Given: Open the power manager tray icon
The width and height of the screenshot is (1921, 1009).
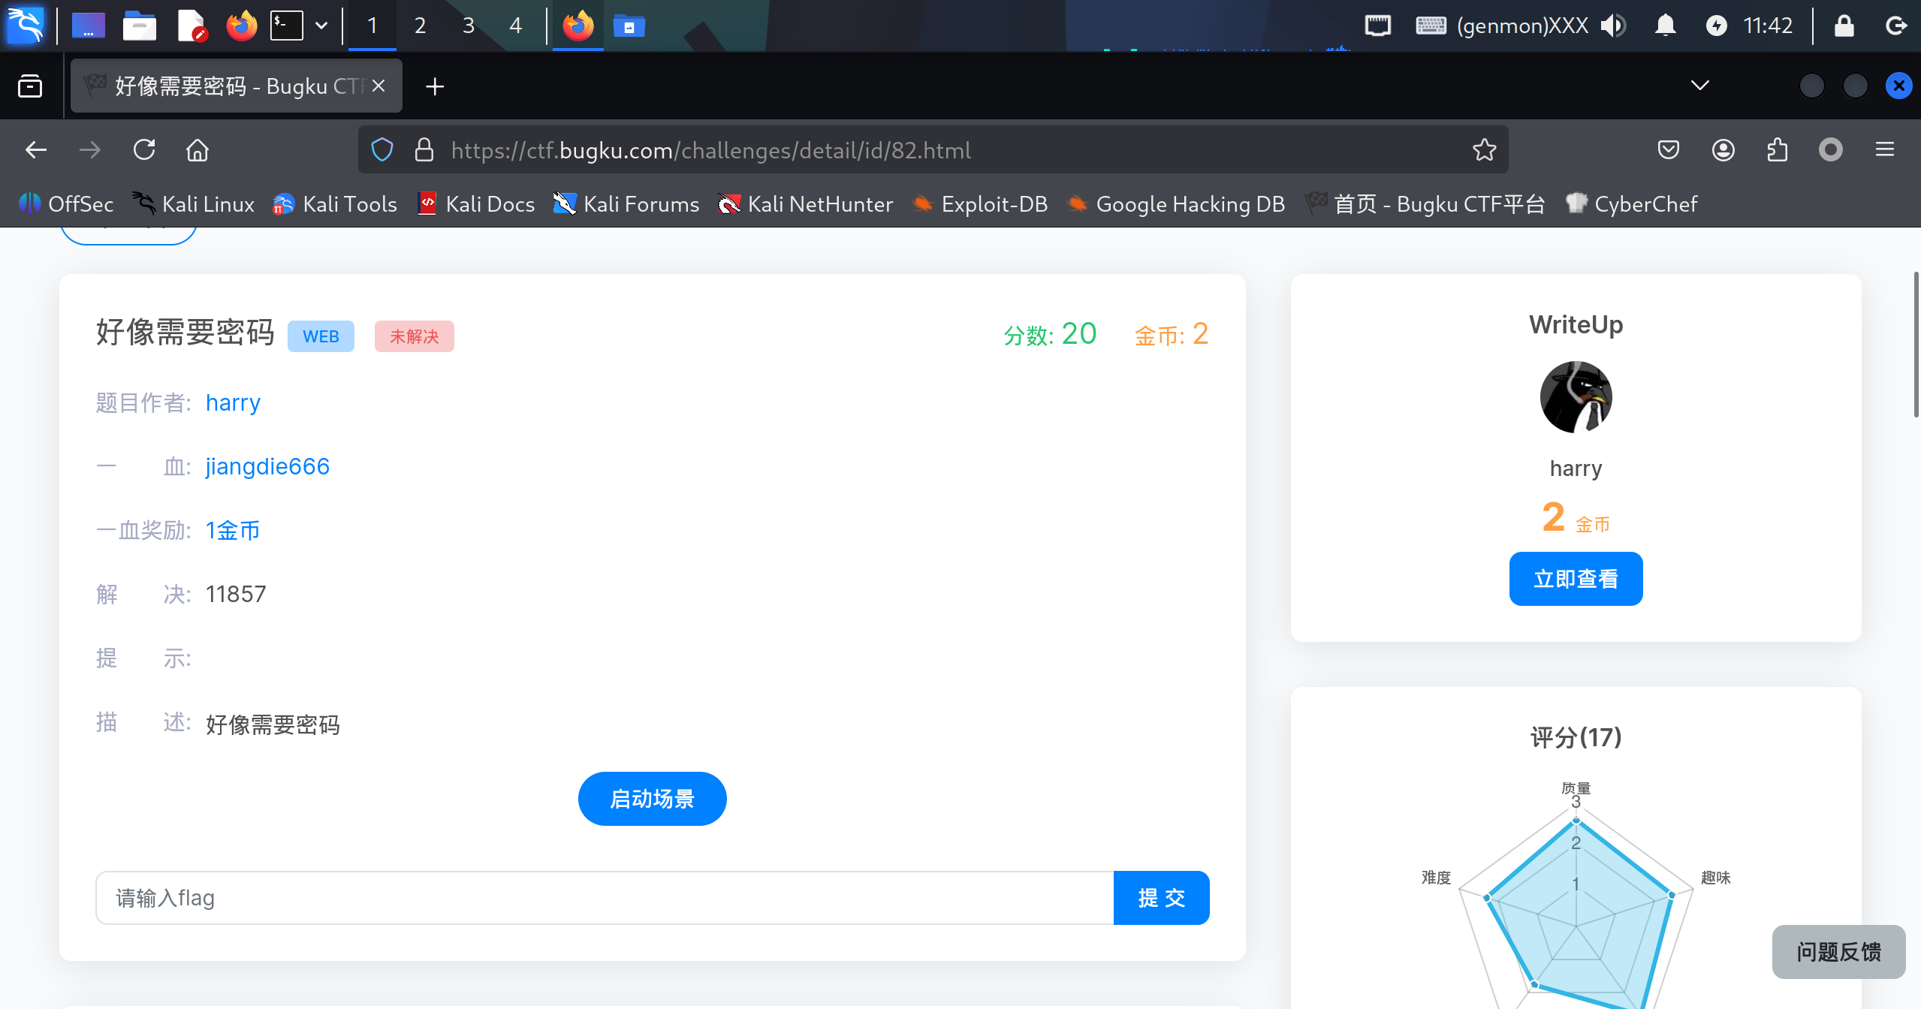Looking at the screenshot, I should click(x=1716, y=26).
